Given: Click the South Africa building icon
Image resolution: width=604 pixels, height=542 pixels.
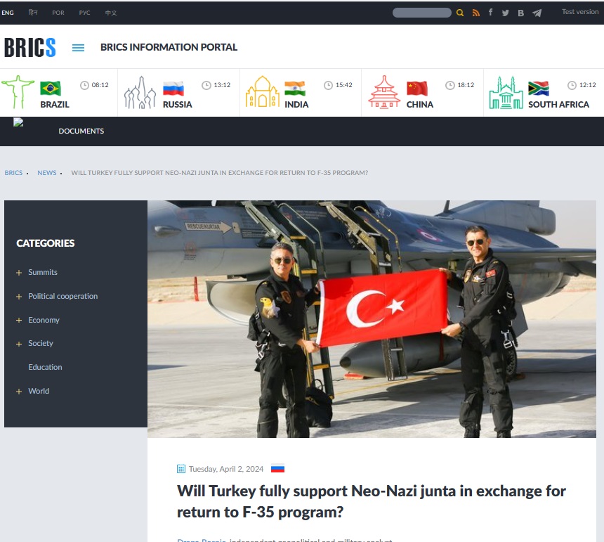Looking at the screenshot, I should pyautogui.click(x=506, y=93).
